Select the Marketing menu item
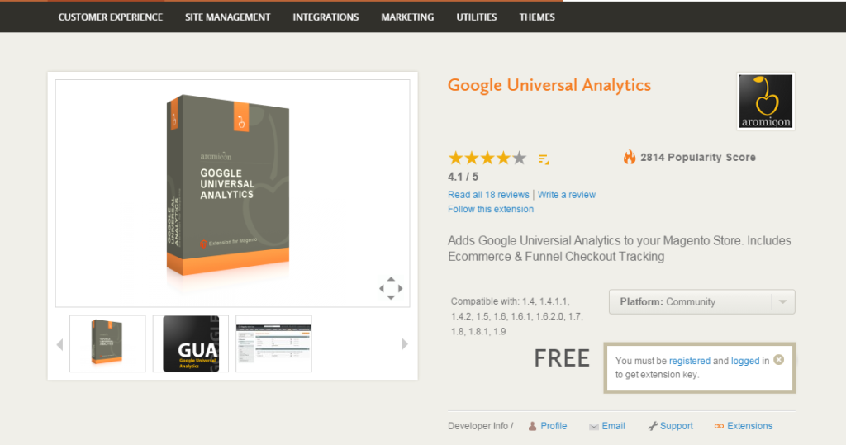This screenshot has height=445, width=846. pos(407,17)
